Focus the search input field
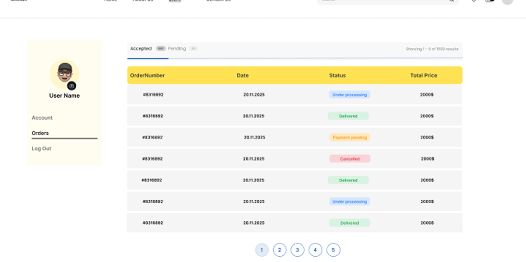Image resolution: width=526 pixels, height=262 pixels. (x=379, y=1)
